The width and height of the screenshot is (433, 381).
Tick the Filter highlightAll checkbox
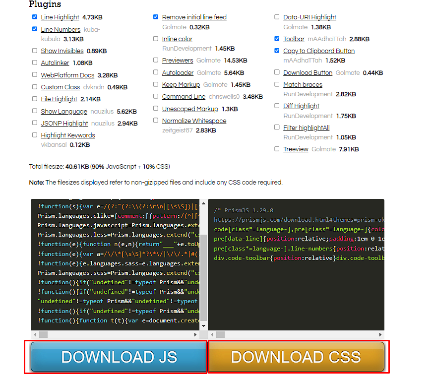277,127
